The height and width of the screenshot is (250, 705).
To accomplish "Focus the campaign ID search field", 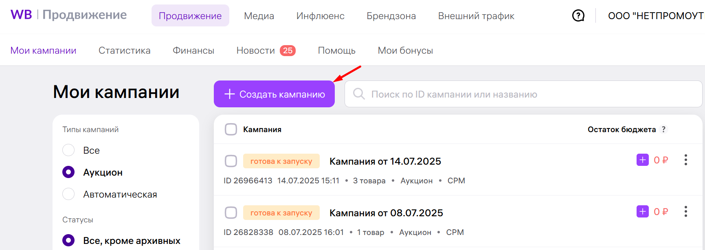I will [523, 94].
